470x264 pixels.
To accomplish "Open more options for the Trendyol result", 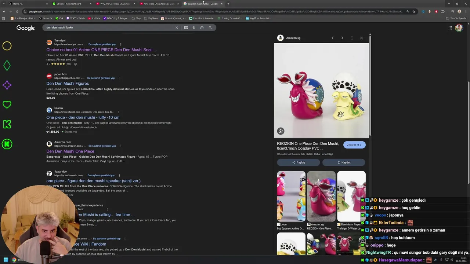I will click(x=120, y=44).
